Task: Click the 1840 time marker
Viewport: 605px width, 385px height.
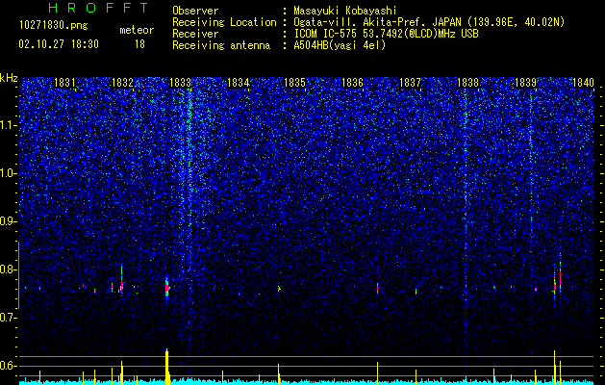Action: (x=583, y=83)
